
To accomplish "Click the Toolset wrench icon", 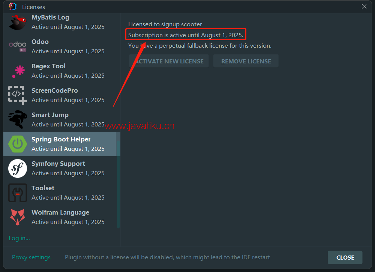I will 18,193.
